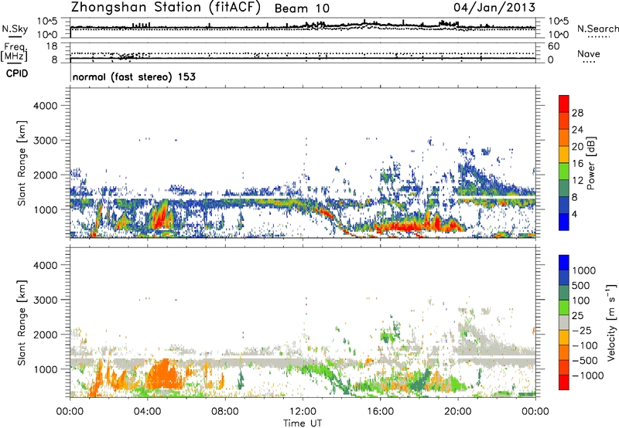This screenshot has height=428, width=619.
Task: Click the 'Freq. [MHz]' label
Action: click(15, 53)
